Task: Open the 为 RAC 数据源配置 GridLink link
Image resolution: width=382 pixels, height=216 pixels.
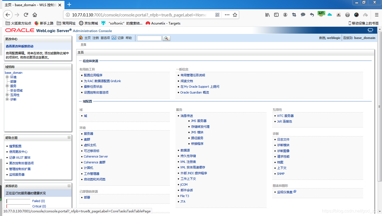Action: point(102,81)
